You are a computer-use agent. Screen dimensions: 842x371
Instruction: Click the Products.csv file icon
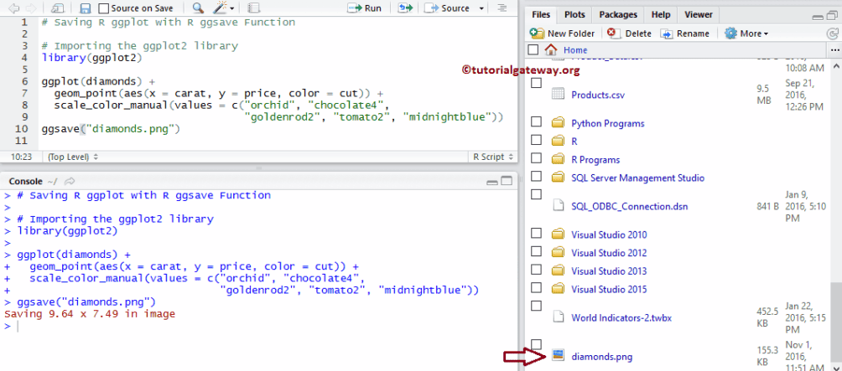tap(559, 95)
